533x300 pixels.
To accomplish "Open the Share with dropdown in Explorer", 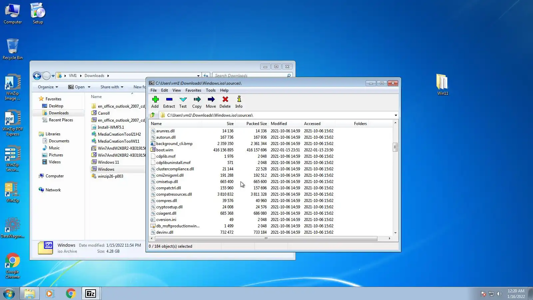I will 112,87.
